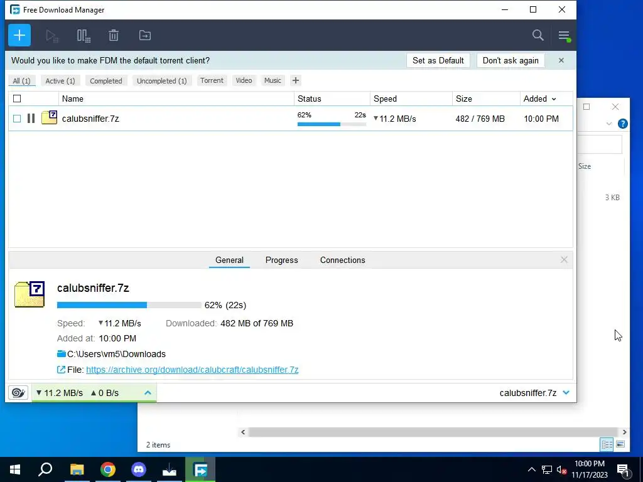Open the FDM hamburger main menu
The image size is (643, 482).
coord(565,36)
